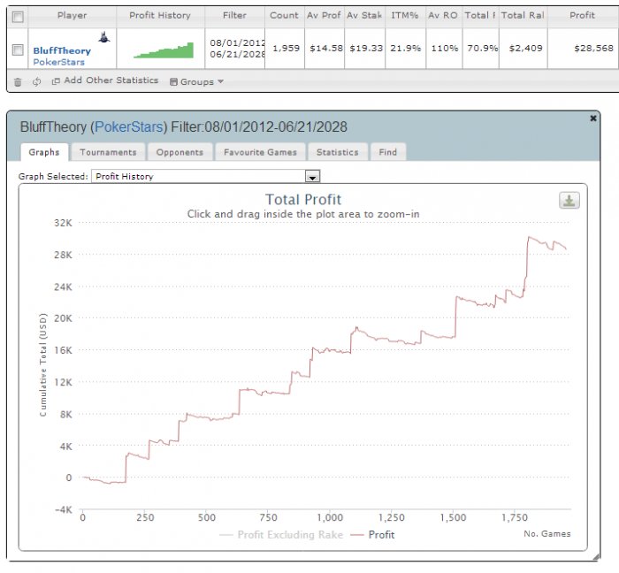Sort by Av RO column header
Viewport: 619px width, 573px height.
click(x=443, y=15)
